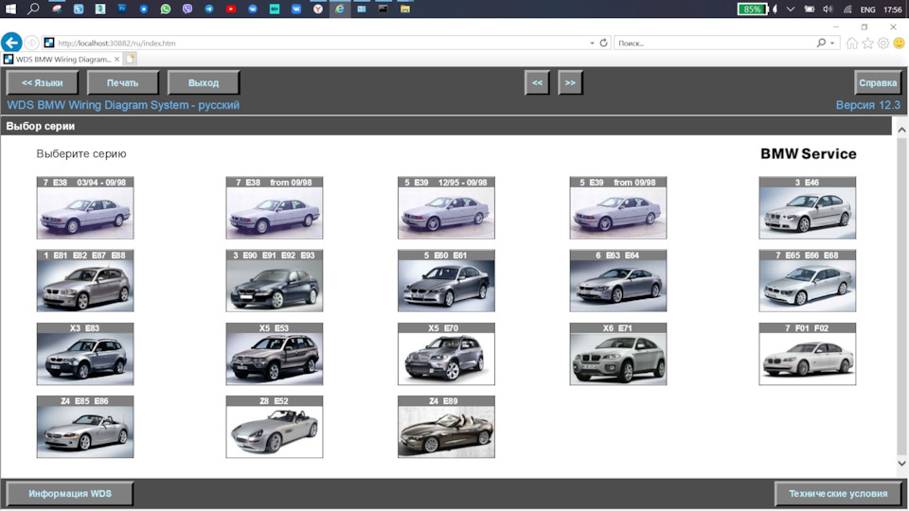The width and height of the screenshot is (909, 511).
Task: Switch input language from ENG
Action: pyautogui.click(x=868, y=9)
